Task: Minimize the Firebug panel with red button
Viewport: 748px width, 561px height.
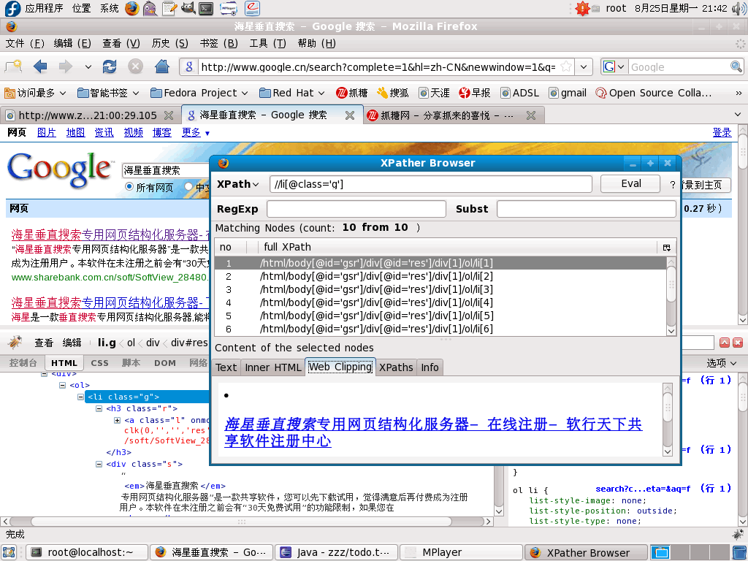Action: 725,343
